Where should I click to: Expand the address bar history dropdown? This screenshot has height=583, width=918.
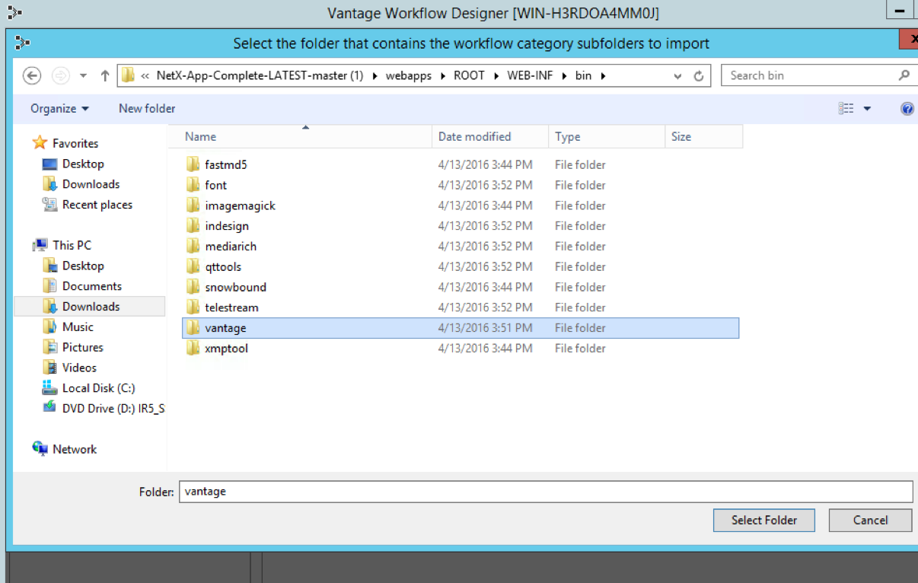point(677,76)
